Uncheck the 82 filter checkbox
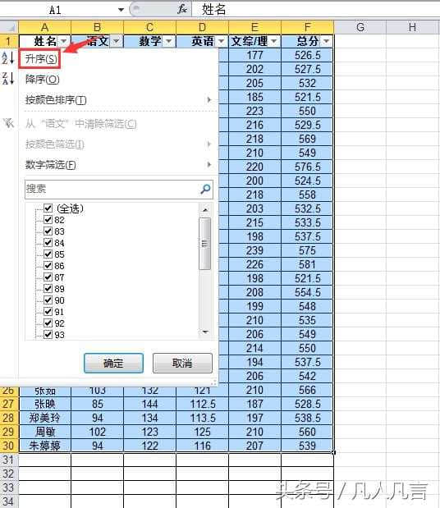 (48, 220)
